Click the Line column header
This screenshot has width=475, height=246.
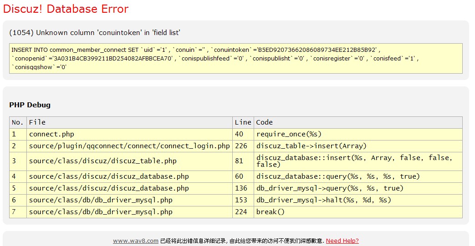coord(243,122)
